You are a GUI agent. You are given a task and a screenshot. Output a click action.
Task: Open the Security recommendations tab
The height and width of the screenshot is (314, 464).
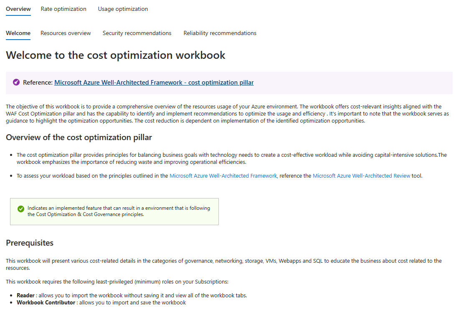point(137,33)
